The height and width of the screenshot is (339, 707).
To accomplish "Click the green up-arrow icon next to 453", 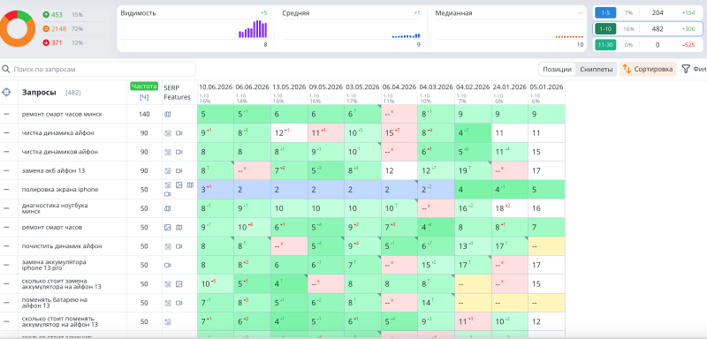I will [46, 15].
